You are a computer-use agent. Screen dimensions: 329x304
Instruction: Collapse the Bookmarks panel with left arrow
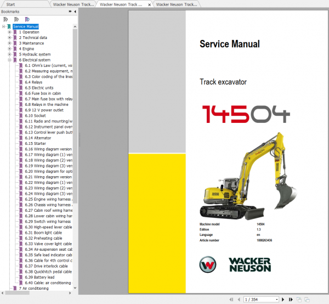point(75,12)
